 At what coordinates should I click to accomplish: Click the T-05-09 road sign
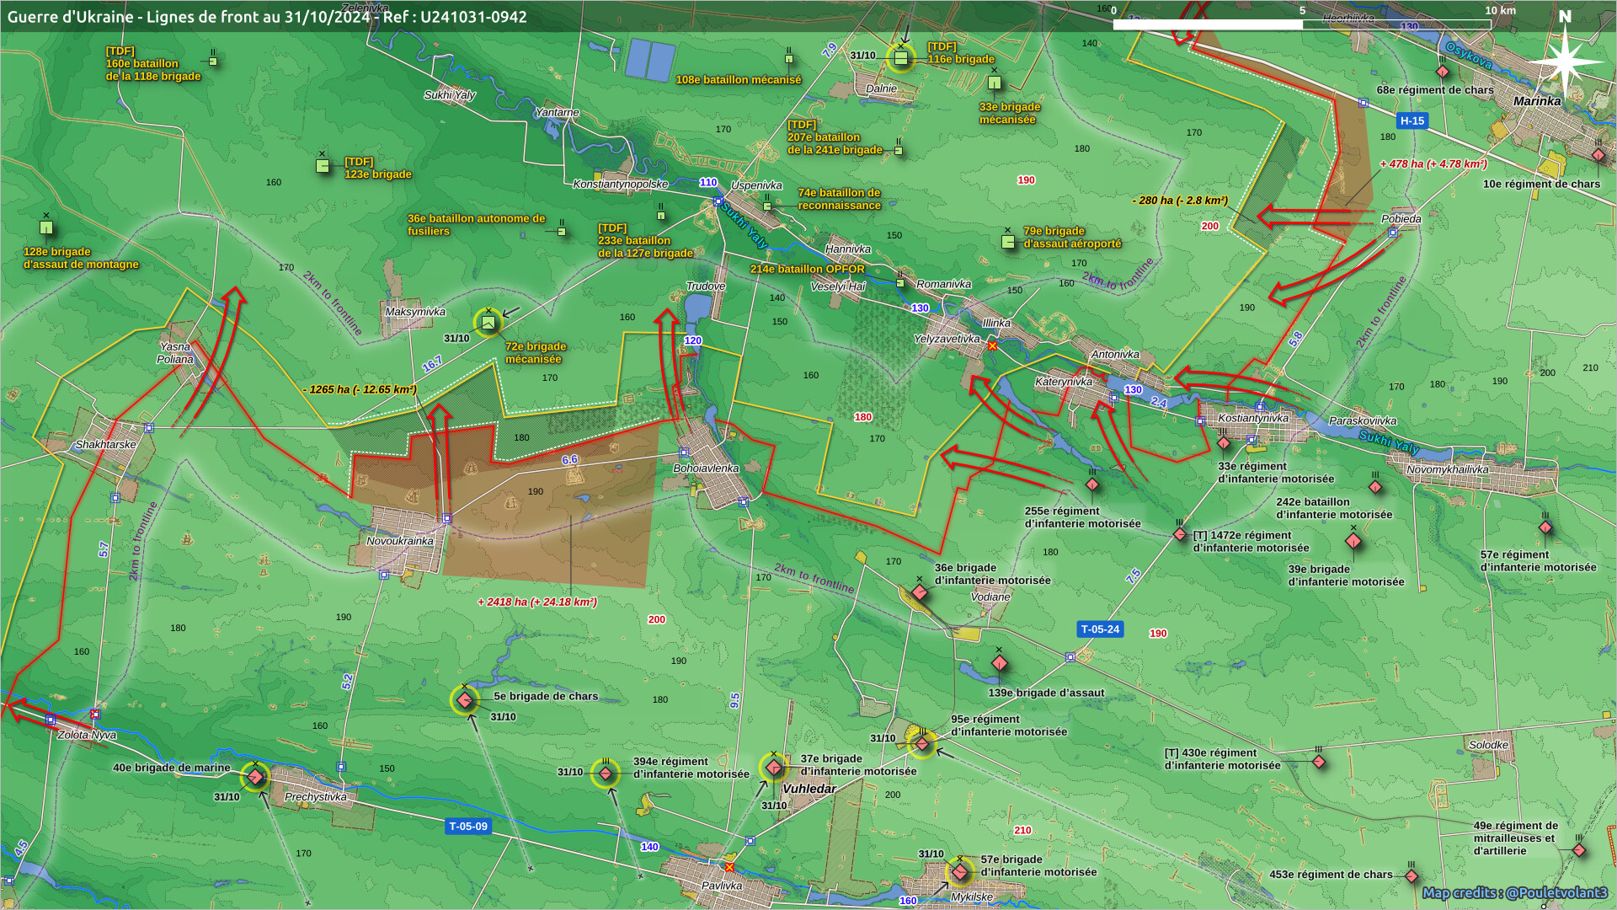click(468, 827)
